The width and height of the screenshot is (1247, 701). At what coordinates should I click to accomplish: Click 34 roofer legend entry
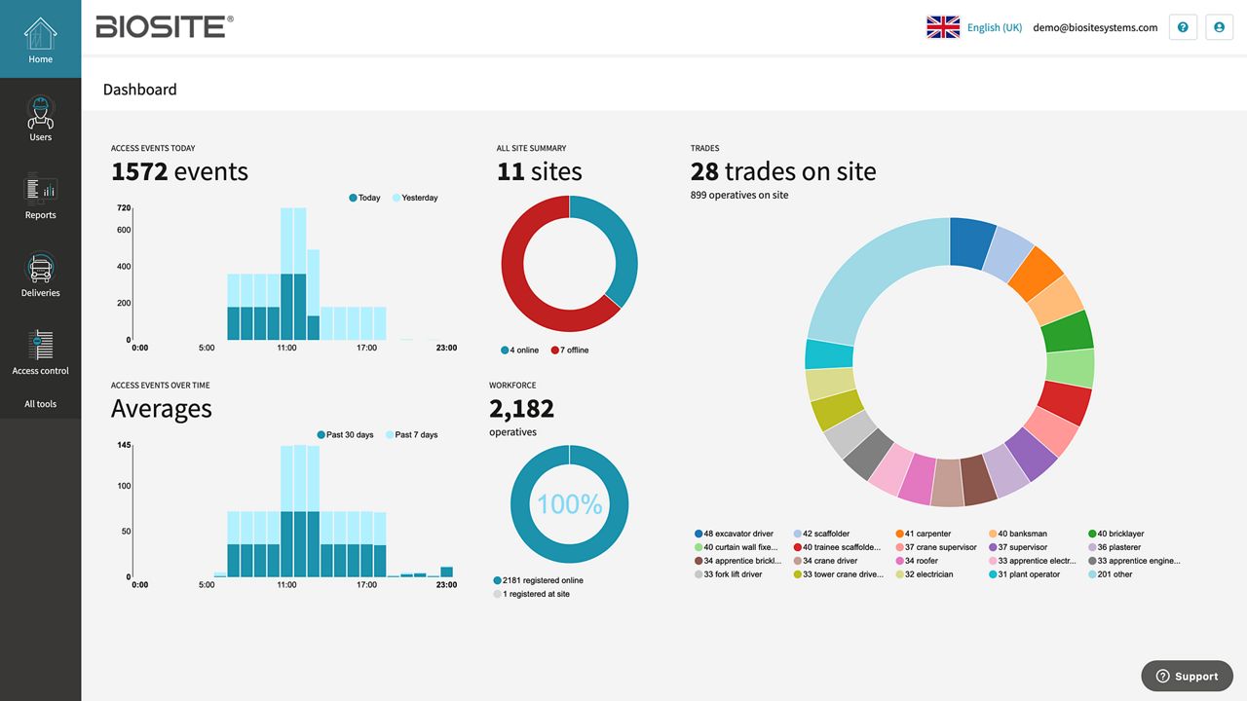pyautogui.click(x=918, y=561)
